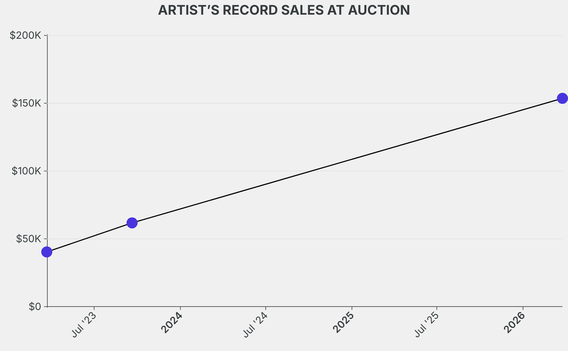Click the $50K y-axis label
Image resolution: width=568 pixels, height=351 pixels.
pos(28,239)
